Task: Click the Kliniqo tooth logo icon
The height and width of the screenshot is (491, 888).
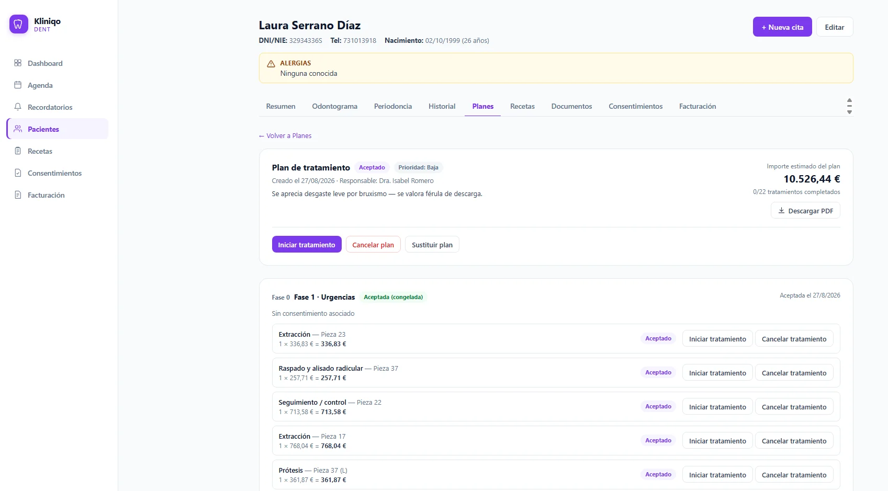Action: 19,24
